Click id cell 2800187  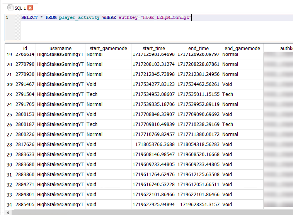tap(25, 124)
